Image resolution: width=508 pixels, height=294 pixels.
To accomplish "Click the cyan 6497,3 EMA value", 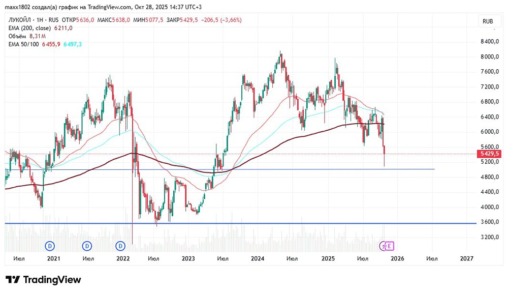I will pos(73,44).
